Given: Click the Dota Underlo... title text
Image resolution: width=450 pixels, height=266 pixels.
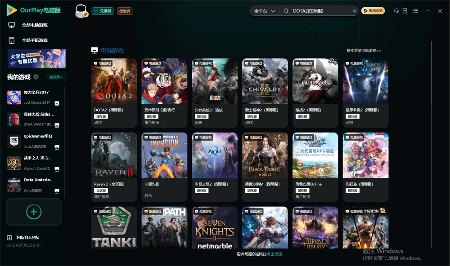Looking at the screenshot, I should [x=39, y=180].
